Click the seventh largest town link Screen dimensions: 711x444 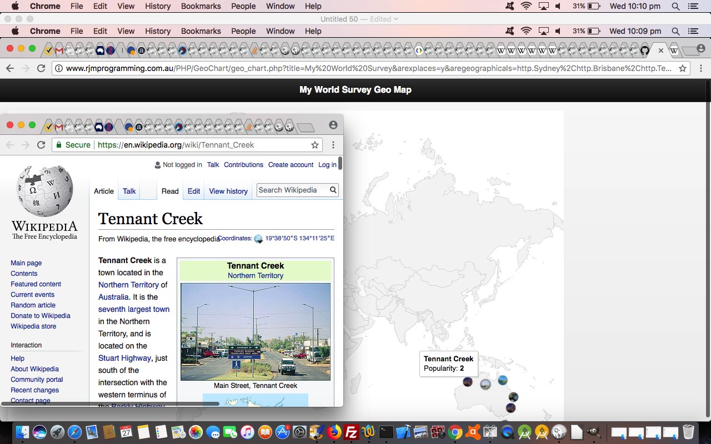coord(134,309)
